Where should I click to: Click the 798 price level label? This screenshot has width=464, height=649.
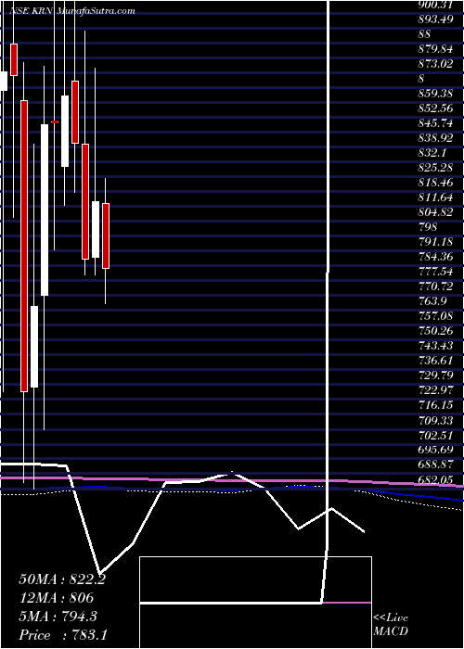coord(428,227)
